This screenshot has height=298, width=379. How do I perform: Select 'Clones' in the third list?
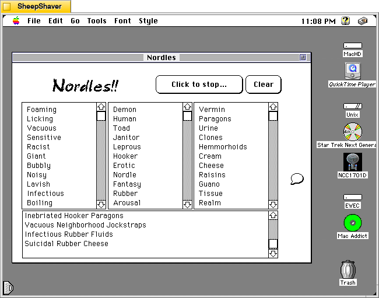pyautogui.click(x=210, y=138)
